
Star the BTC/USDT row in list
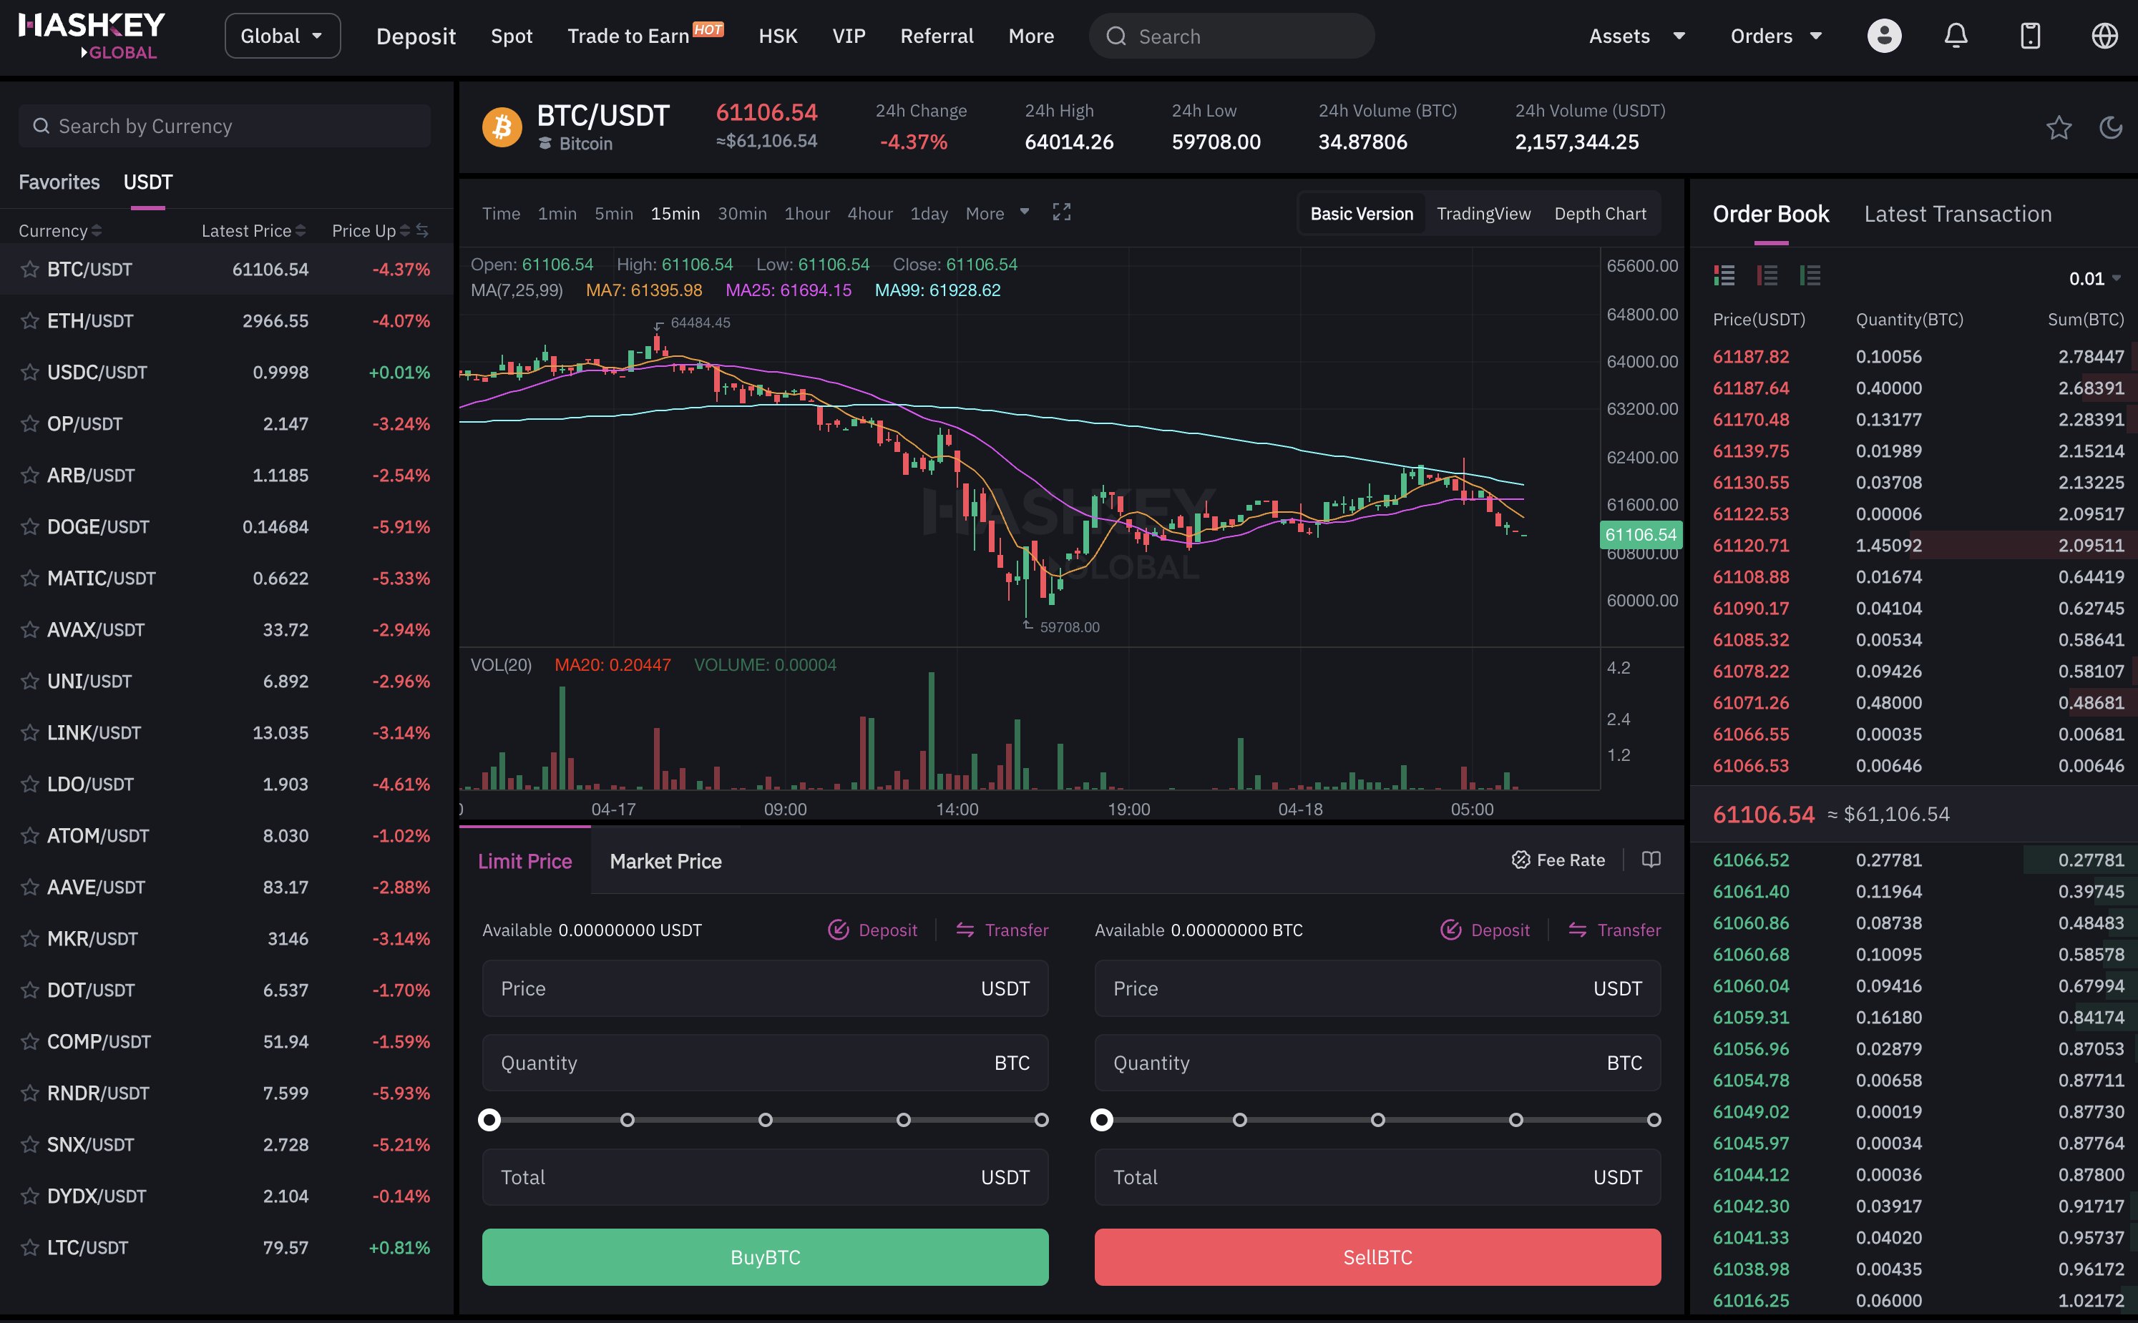[x=30, y=270]
